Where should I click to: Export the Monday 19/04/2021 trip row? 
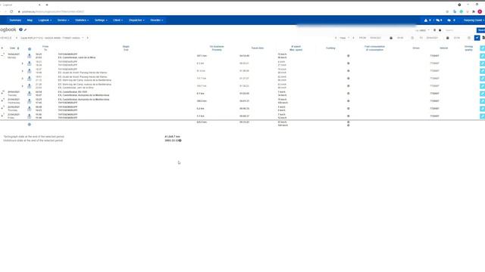(x=29, y=56)
